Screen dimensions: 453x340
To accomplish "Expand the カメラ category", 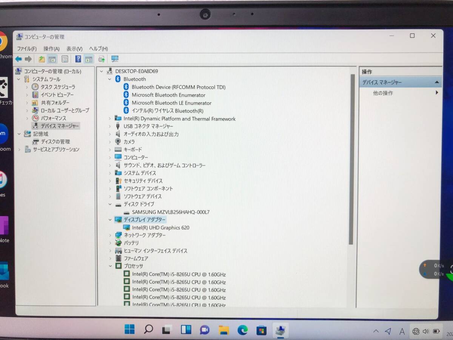I will [x=110, y=142].
